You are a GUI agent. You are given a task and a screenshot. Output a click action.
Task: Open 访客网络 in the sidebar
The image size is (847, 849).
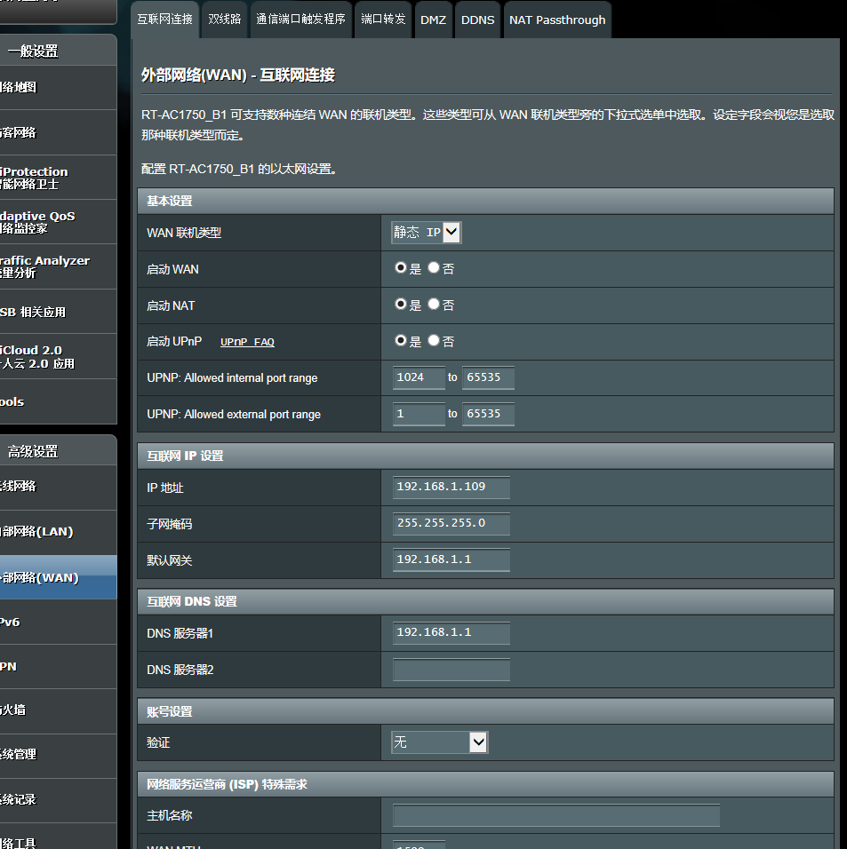pyautogui.click(x=58, y=132)
